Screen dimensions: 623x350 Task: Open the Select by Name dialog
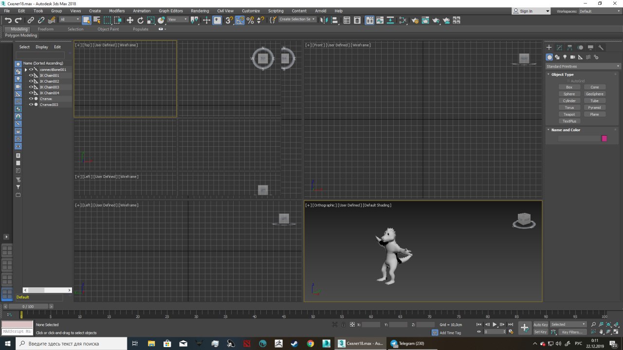pos(96,20)
